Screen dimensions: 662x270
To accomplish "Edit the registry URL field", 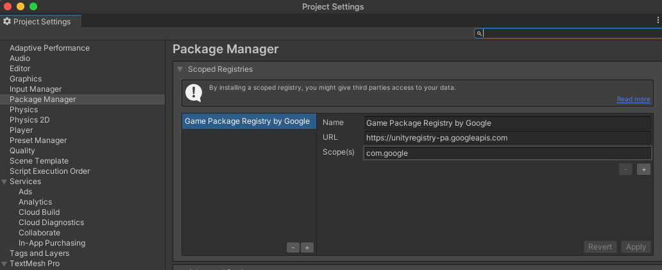I will [507, 138].
